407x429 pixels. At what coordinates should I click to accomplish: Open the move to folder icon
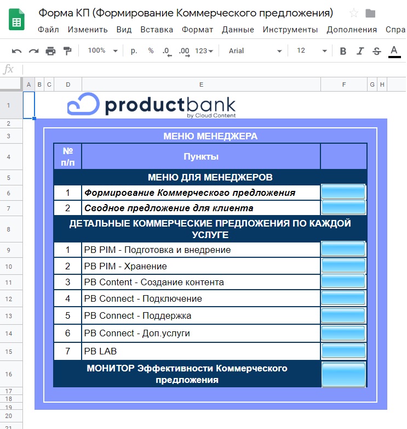pos(370,13)
